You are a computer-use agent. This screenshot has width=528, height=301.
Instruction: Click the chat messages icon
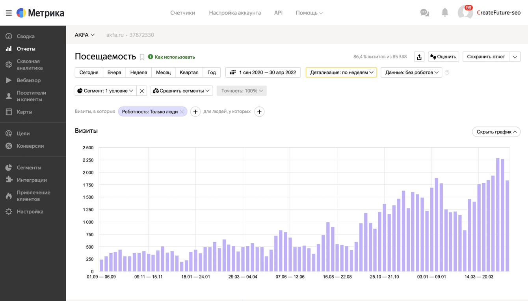click(x=424, y=13)
